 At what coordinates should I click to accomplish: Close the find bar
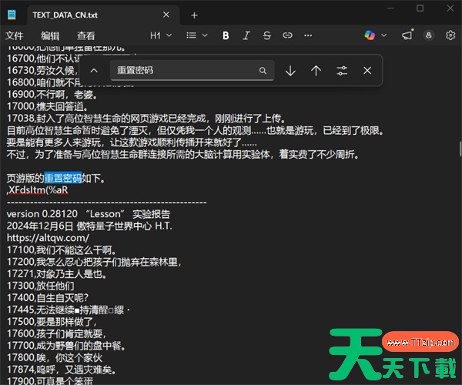(x=367, y=71)
